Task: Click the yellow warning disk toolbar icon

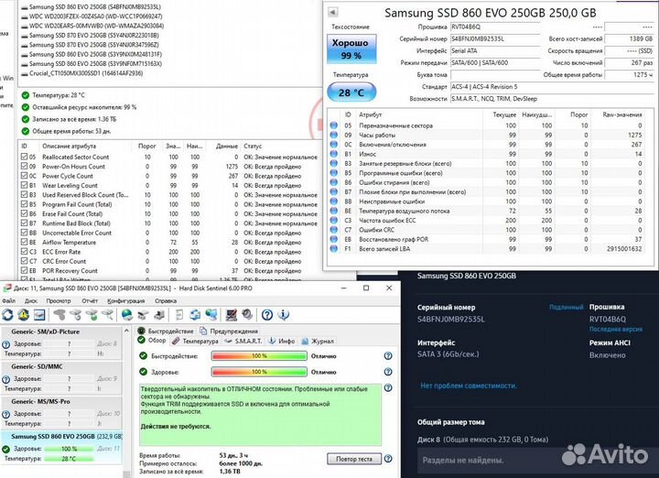Action: pyautogui.click(x=24, y=314)
